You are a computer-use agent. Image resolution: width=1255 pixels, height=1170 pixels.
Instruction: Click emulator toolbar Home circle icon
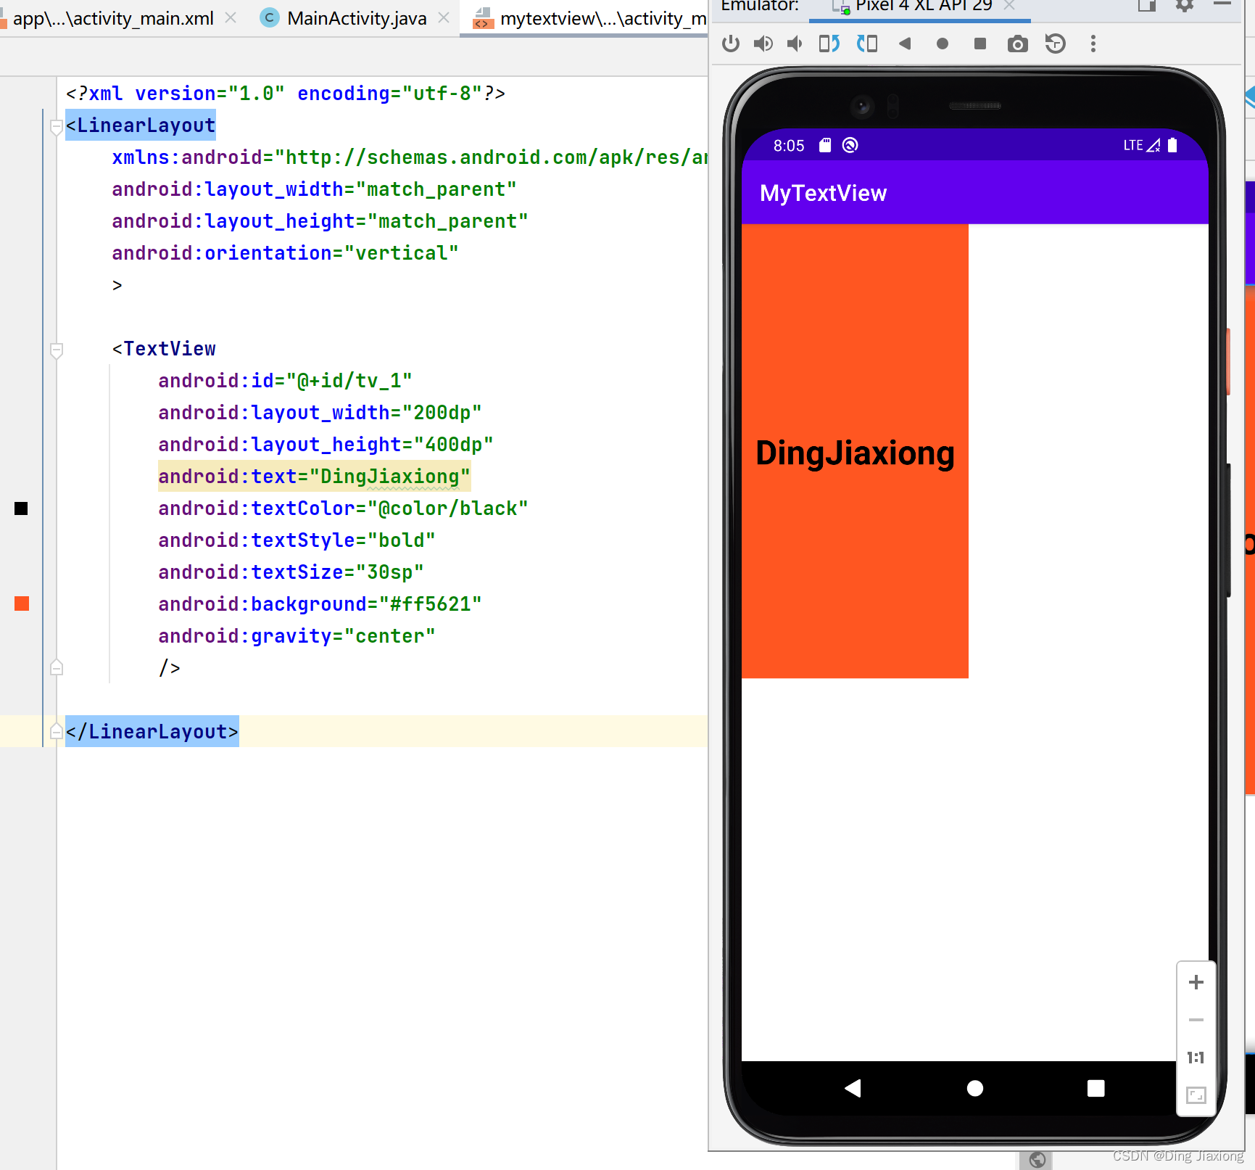(x=943, y=44)
